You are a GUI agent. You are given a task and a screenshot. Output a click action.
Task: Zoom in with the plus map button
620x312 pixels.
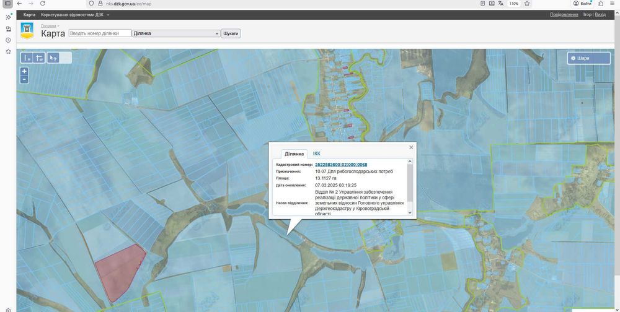pyautogui.click(x=25, y=71)
